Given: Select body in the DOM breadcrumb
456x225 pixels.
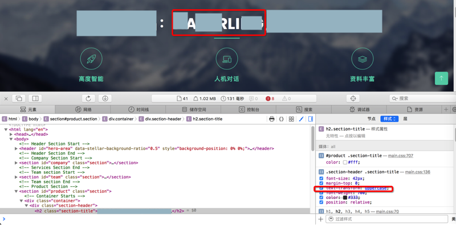Looking at the screenshot, I should (31, 119).
